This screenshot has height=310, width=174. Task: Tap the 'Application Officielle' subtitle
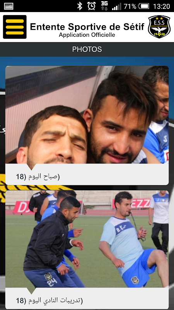[87, 35]
